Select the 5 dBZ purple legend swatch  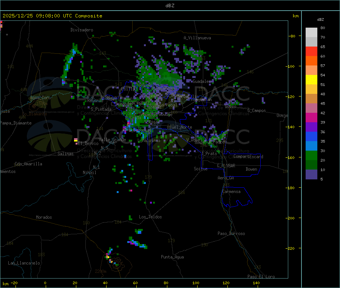(x=311, y=174)
